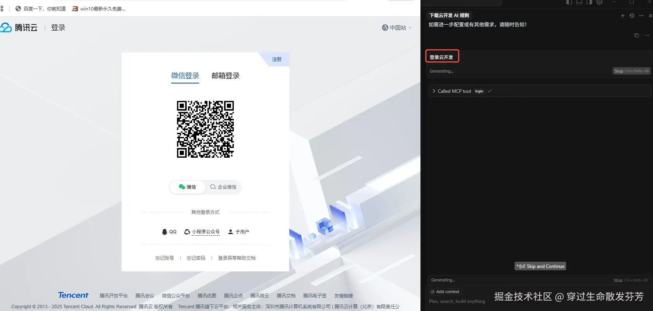The image size is (653, 311).
Task: Log in with the QQ option
Action: [x=169, y=232]
